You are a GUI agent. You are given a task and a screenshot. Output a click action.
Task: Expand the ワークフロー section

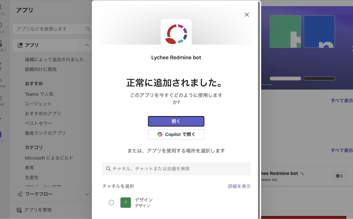click(87, 194)
